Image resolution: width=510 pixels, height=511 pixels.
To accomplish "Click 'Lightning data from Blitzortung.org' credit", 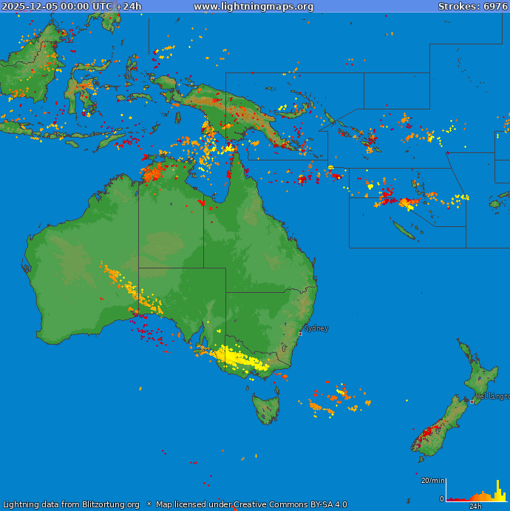I will click(71, 504).
